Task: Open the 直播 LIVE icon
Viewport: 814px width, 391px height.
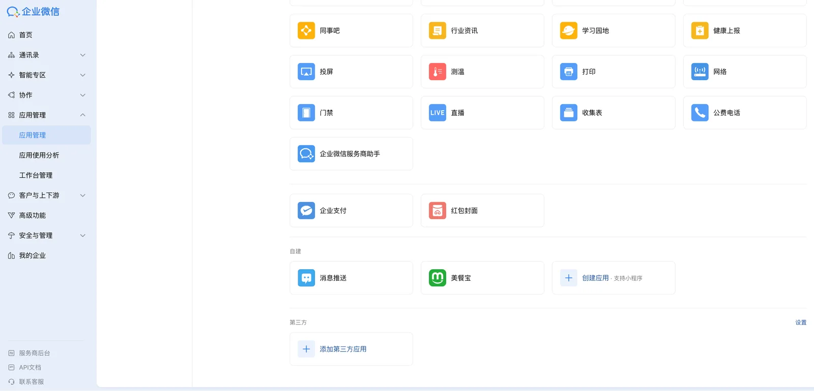Action: tap(438, 113)
